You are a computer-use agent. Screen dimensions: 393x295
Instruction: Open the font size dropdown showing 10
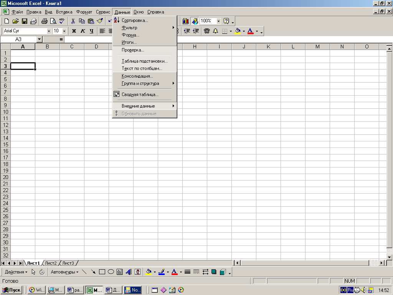[64, 31]
